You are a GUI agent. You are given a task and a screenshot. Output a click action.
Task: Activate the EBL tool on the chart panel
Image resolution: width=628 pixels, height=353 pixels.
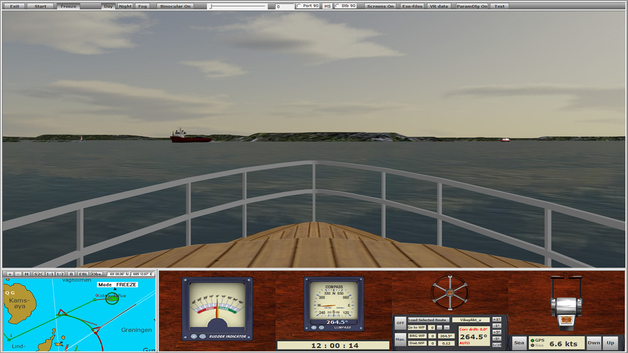pyautogui.click(x=82, y=275)
